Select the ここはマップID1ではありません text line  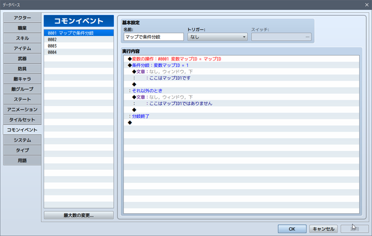click(242, 103)
